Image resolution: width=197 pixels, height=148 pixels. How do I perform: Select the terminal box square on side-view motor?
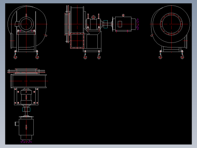(120, 24)
